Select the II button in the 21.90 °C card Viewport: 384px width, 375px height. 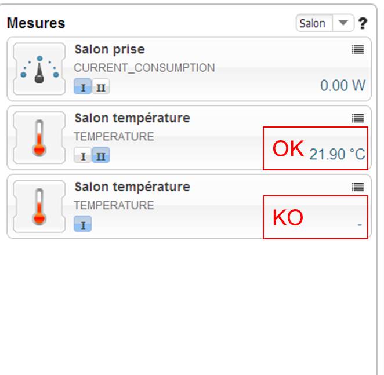pyautogui.click(x=100, y=156)
